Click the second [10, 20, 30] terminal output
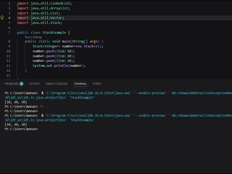Viewport: 232px width, 174px height. (x=16, y=124)
